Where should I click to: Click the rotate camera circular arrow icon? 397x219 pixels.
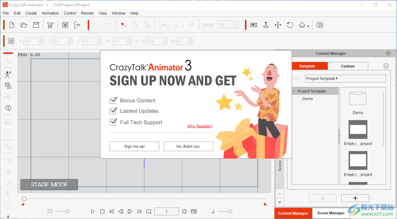click(x=290, y=25)
